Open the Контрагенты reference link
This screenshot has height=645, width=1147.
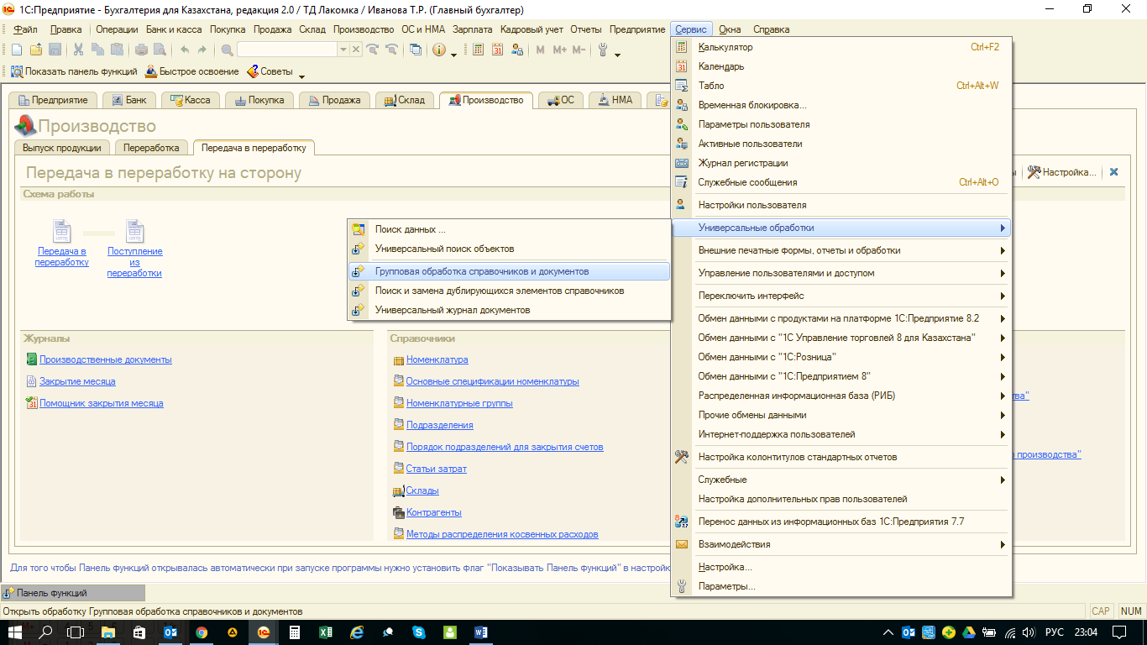[434, 512]
